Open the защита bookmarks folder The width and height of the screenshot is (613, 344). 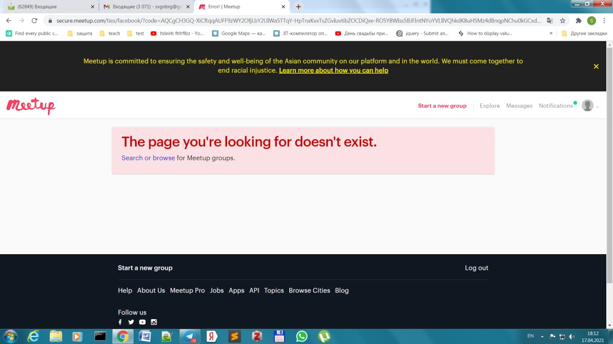(x=79, y=33)
